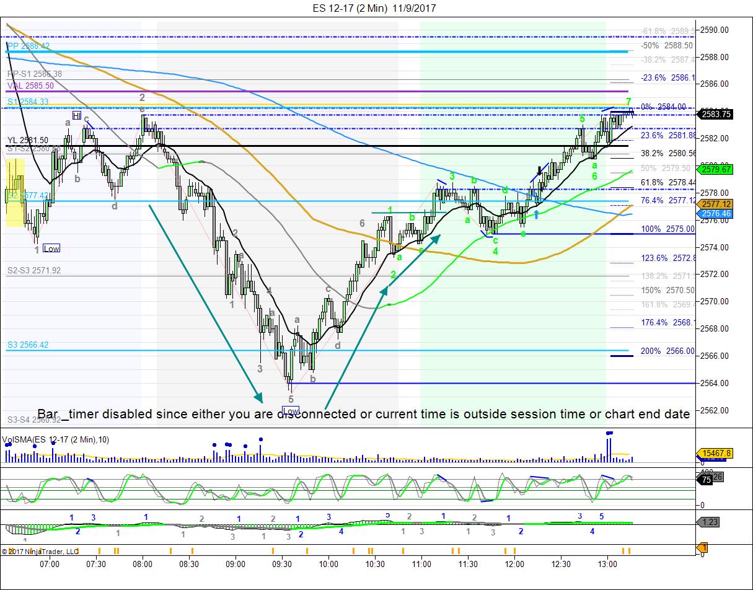Click the 61.8% 2578.44 Fibonacci label

(667, 182)
